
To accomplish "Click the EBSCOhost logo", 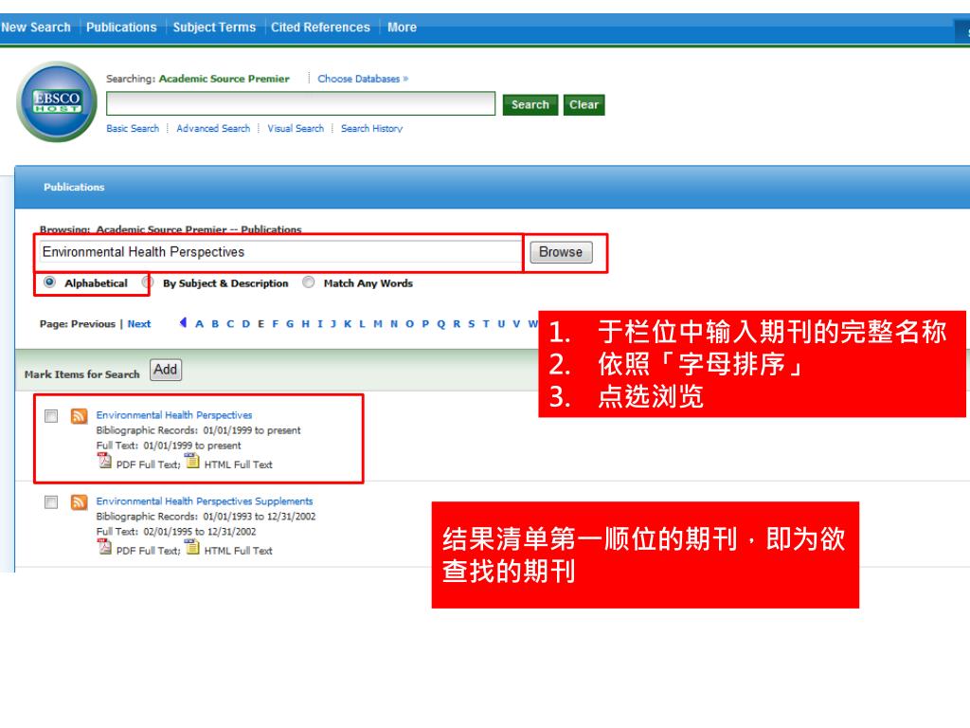I will (56, 101).
